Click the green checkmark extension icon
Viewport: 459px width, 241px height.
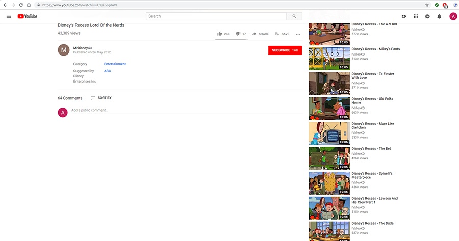[x=437, y=5]
